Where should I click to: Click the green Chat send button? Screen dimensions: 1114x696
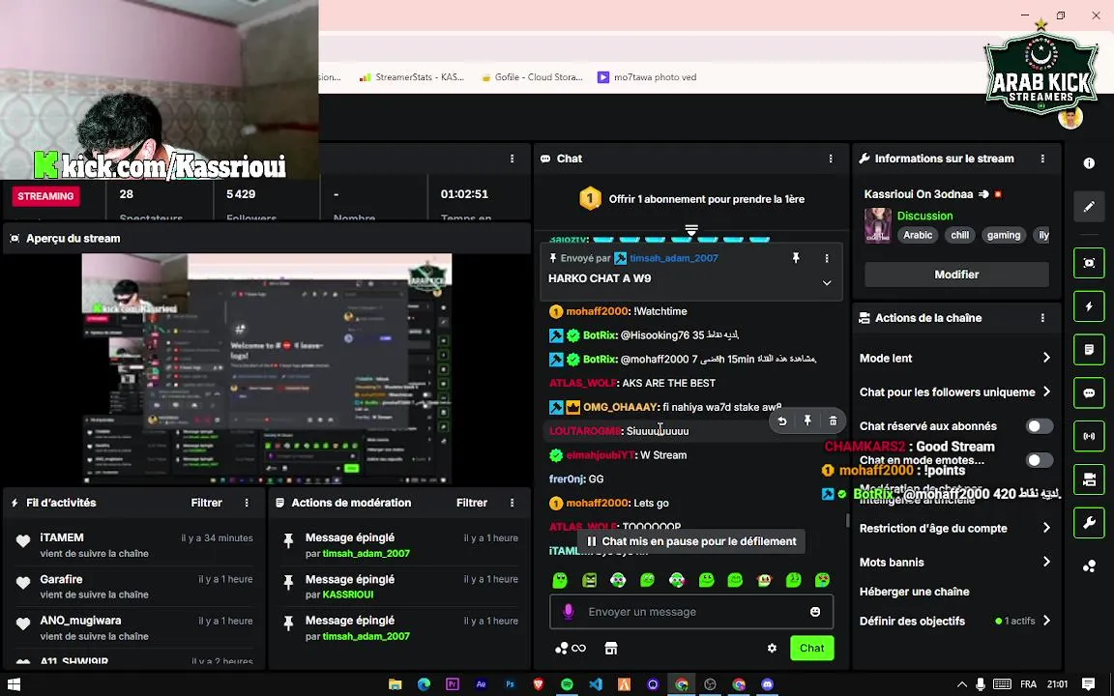(x=812, y=648)
